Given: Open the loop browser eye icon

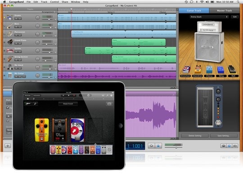Looking at the screenshot, I should (x=224, y=146).
